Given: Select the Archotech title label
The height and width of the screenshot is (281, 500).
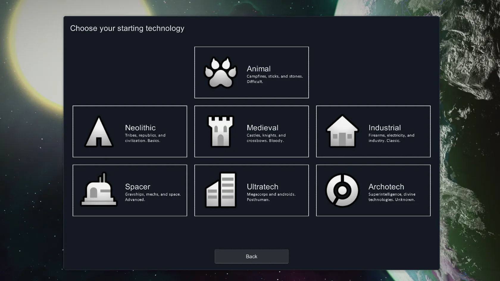Looking at the screenshot, I should [x=386, y=187].
